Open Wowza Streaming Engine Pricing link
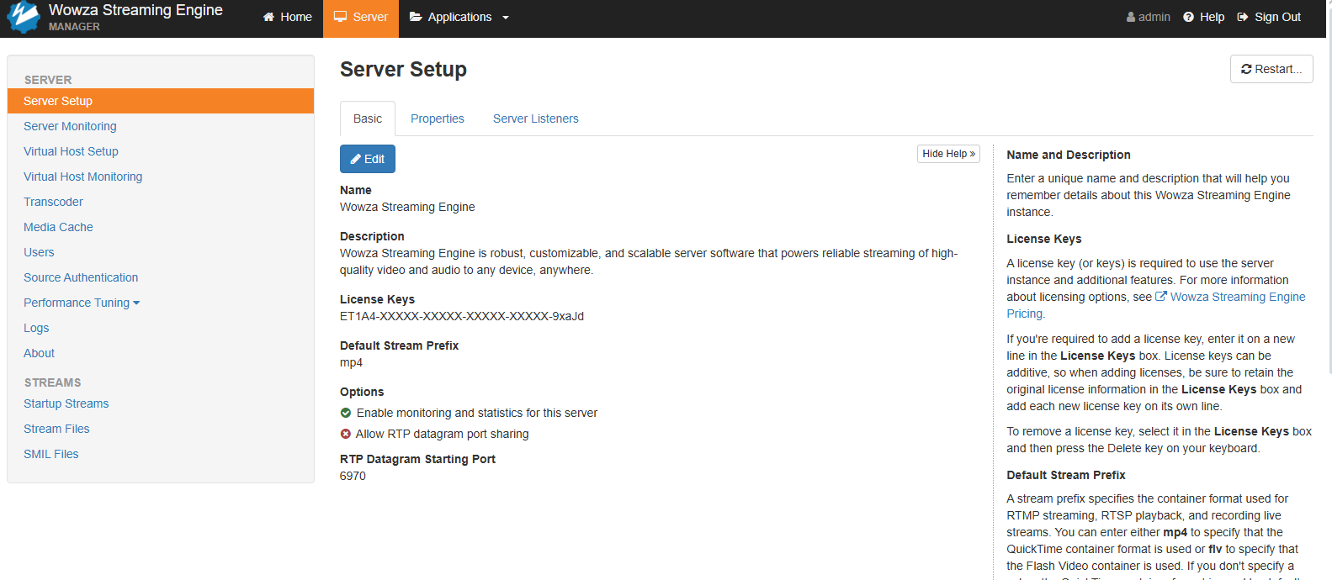The height and width of the screenshot is (580, 1332). coord(1237,297)
